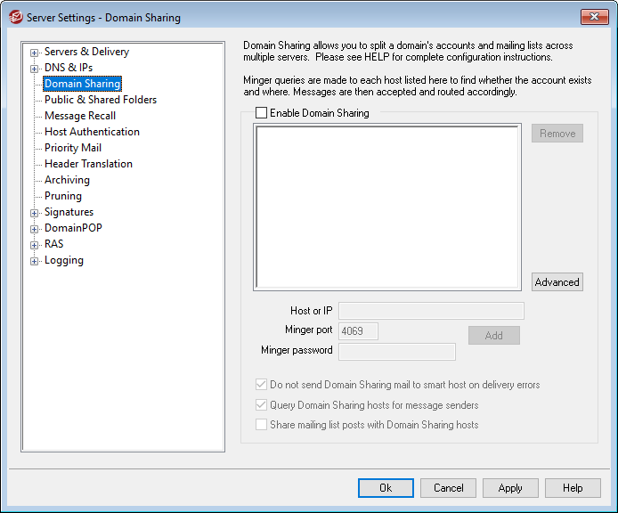This screenshot has width=618, height=513.
Task: Toggle 'Do not send Domain Sharing mail' option
Action: pos(262,386)
